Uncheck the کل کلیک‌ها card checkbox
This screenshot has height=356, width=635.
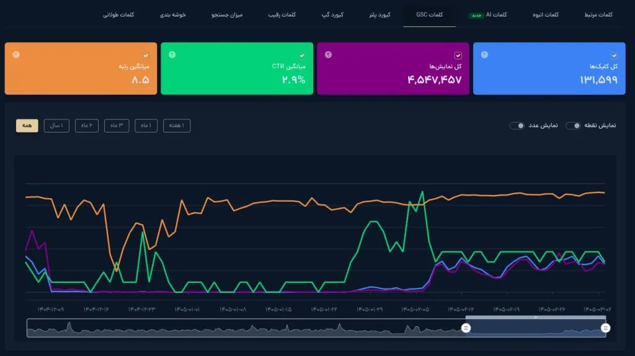(x=614, y=56)
